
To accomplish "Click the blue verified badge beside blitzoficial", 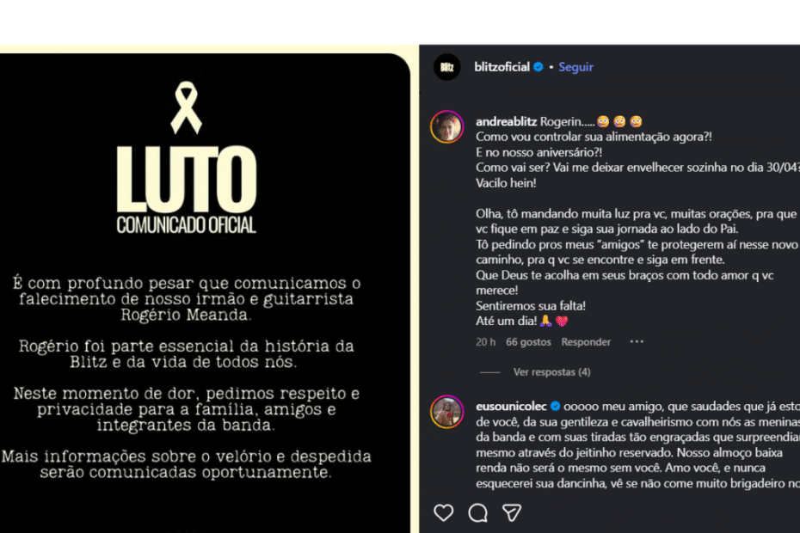I will coord(538,67).
